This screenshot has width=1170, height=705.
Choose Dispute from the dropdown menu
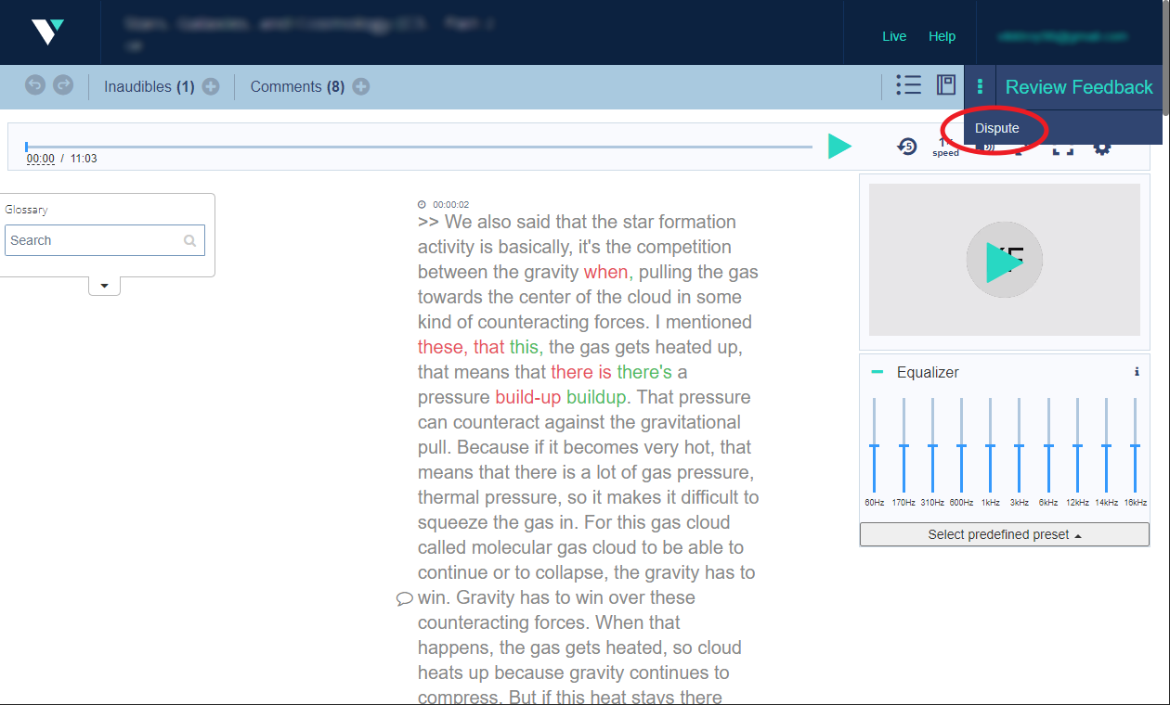point(997,128)
